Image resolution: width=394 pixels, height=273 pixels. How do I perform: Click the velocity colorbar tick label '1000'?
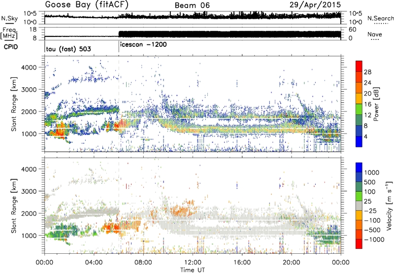pyautogui.click(x=372, y=172)
